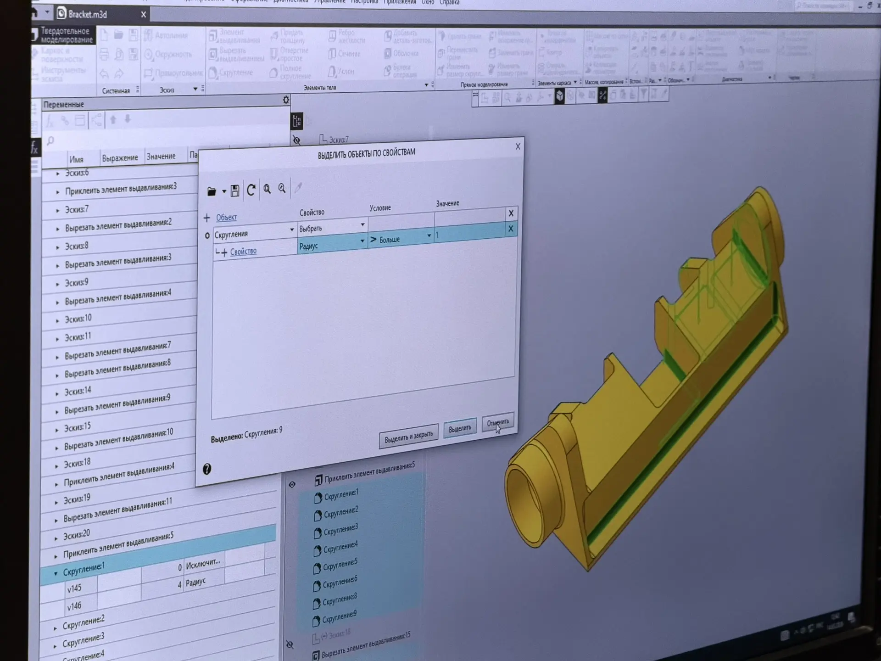The height and width of the screenshot is (661, 881).
Task: Open the Скругления object dropdown
Action: [292, 229]
